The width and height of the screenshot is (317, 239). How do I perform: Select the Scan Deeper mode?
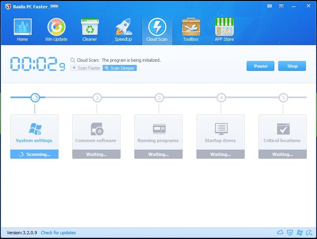point(119,68)
